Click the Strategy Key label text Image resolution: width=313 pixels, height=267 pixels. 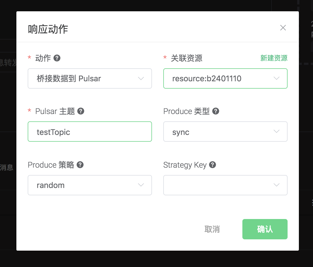[185, 165]
